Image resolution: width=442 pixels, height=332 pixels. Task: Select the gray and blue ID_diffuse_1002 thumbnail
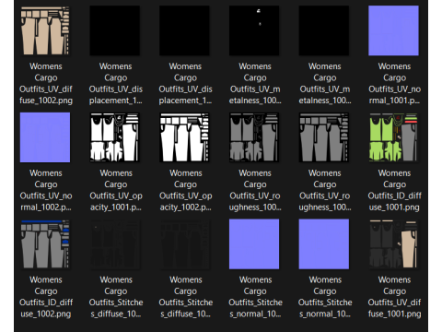pos(45,243)
